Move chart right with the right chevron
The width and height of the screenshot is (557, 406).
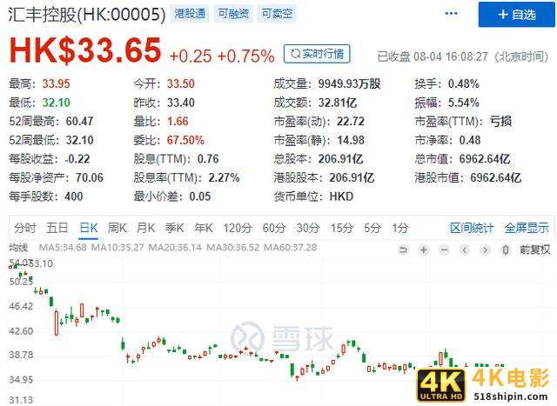[x=485, y=250]
